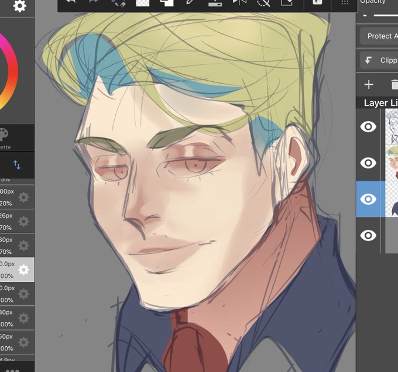Click the transparent checkerboard color icon
The width and height of the screenshot is (398, 372).
point(143,2)
